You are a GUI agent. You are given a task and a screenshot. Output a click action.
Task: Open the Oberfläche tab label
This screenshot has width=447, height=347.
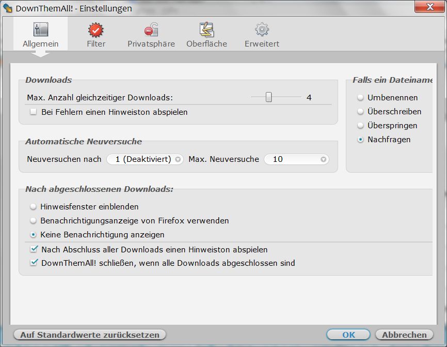206,43
